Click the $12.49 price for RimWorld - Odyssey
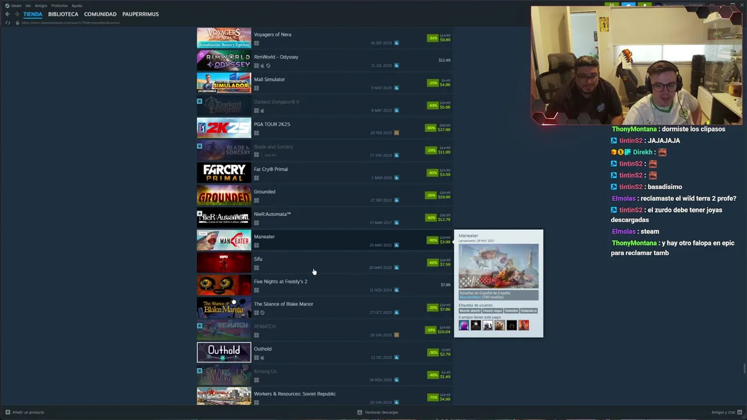The width and height of the screenshot is (747, 420). pos(444,61)
